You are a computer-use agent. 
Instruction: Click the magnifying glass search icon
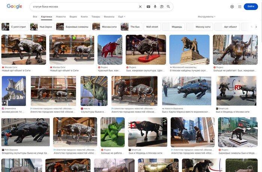168,7
